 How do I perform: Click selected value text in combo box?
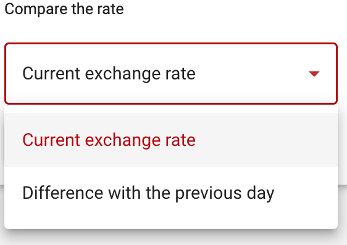tap(109, 74)
